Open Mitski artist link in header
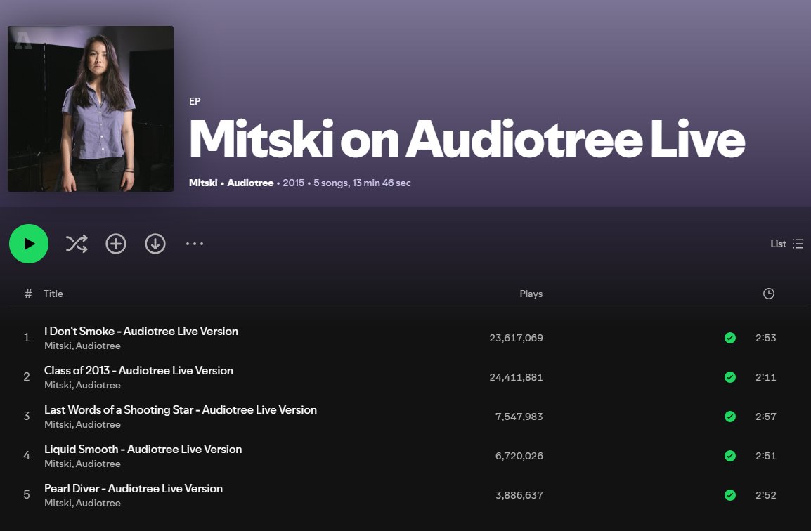Image resolution: width=811 pixels, height=531 pixels. click(x=203, y=183)
